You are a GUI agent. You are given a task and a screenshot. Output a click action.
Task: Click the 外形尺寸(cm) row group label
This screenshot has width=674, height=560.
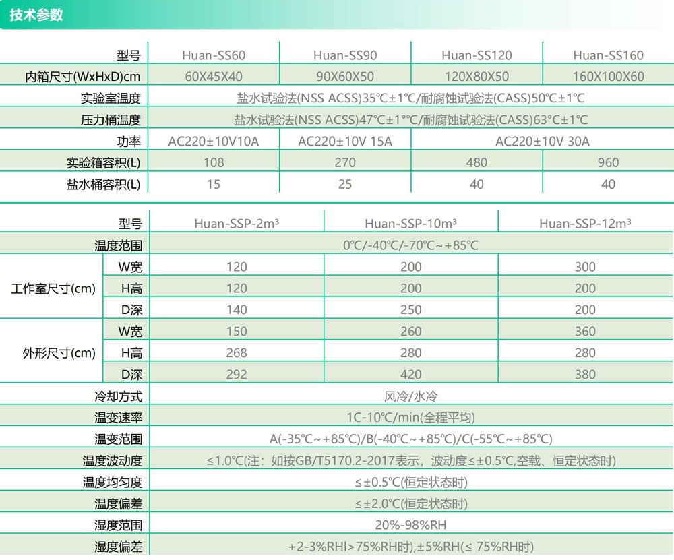pos(53,353)
